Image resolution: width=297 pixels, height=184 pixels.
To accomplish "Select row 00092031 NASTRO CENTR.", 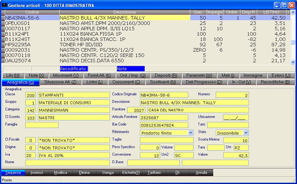I will pos(146,50).
